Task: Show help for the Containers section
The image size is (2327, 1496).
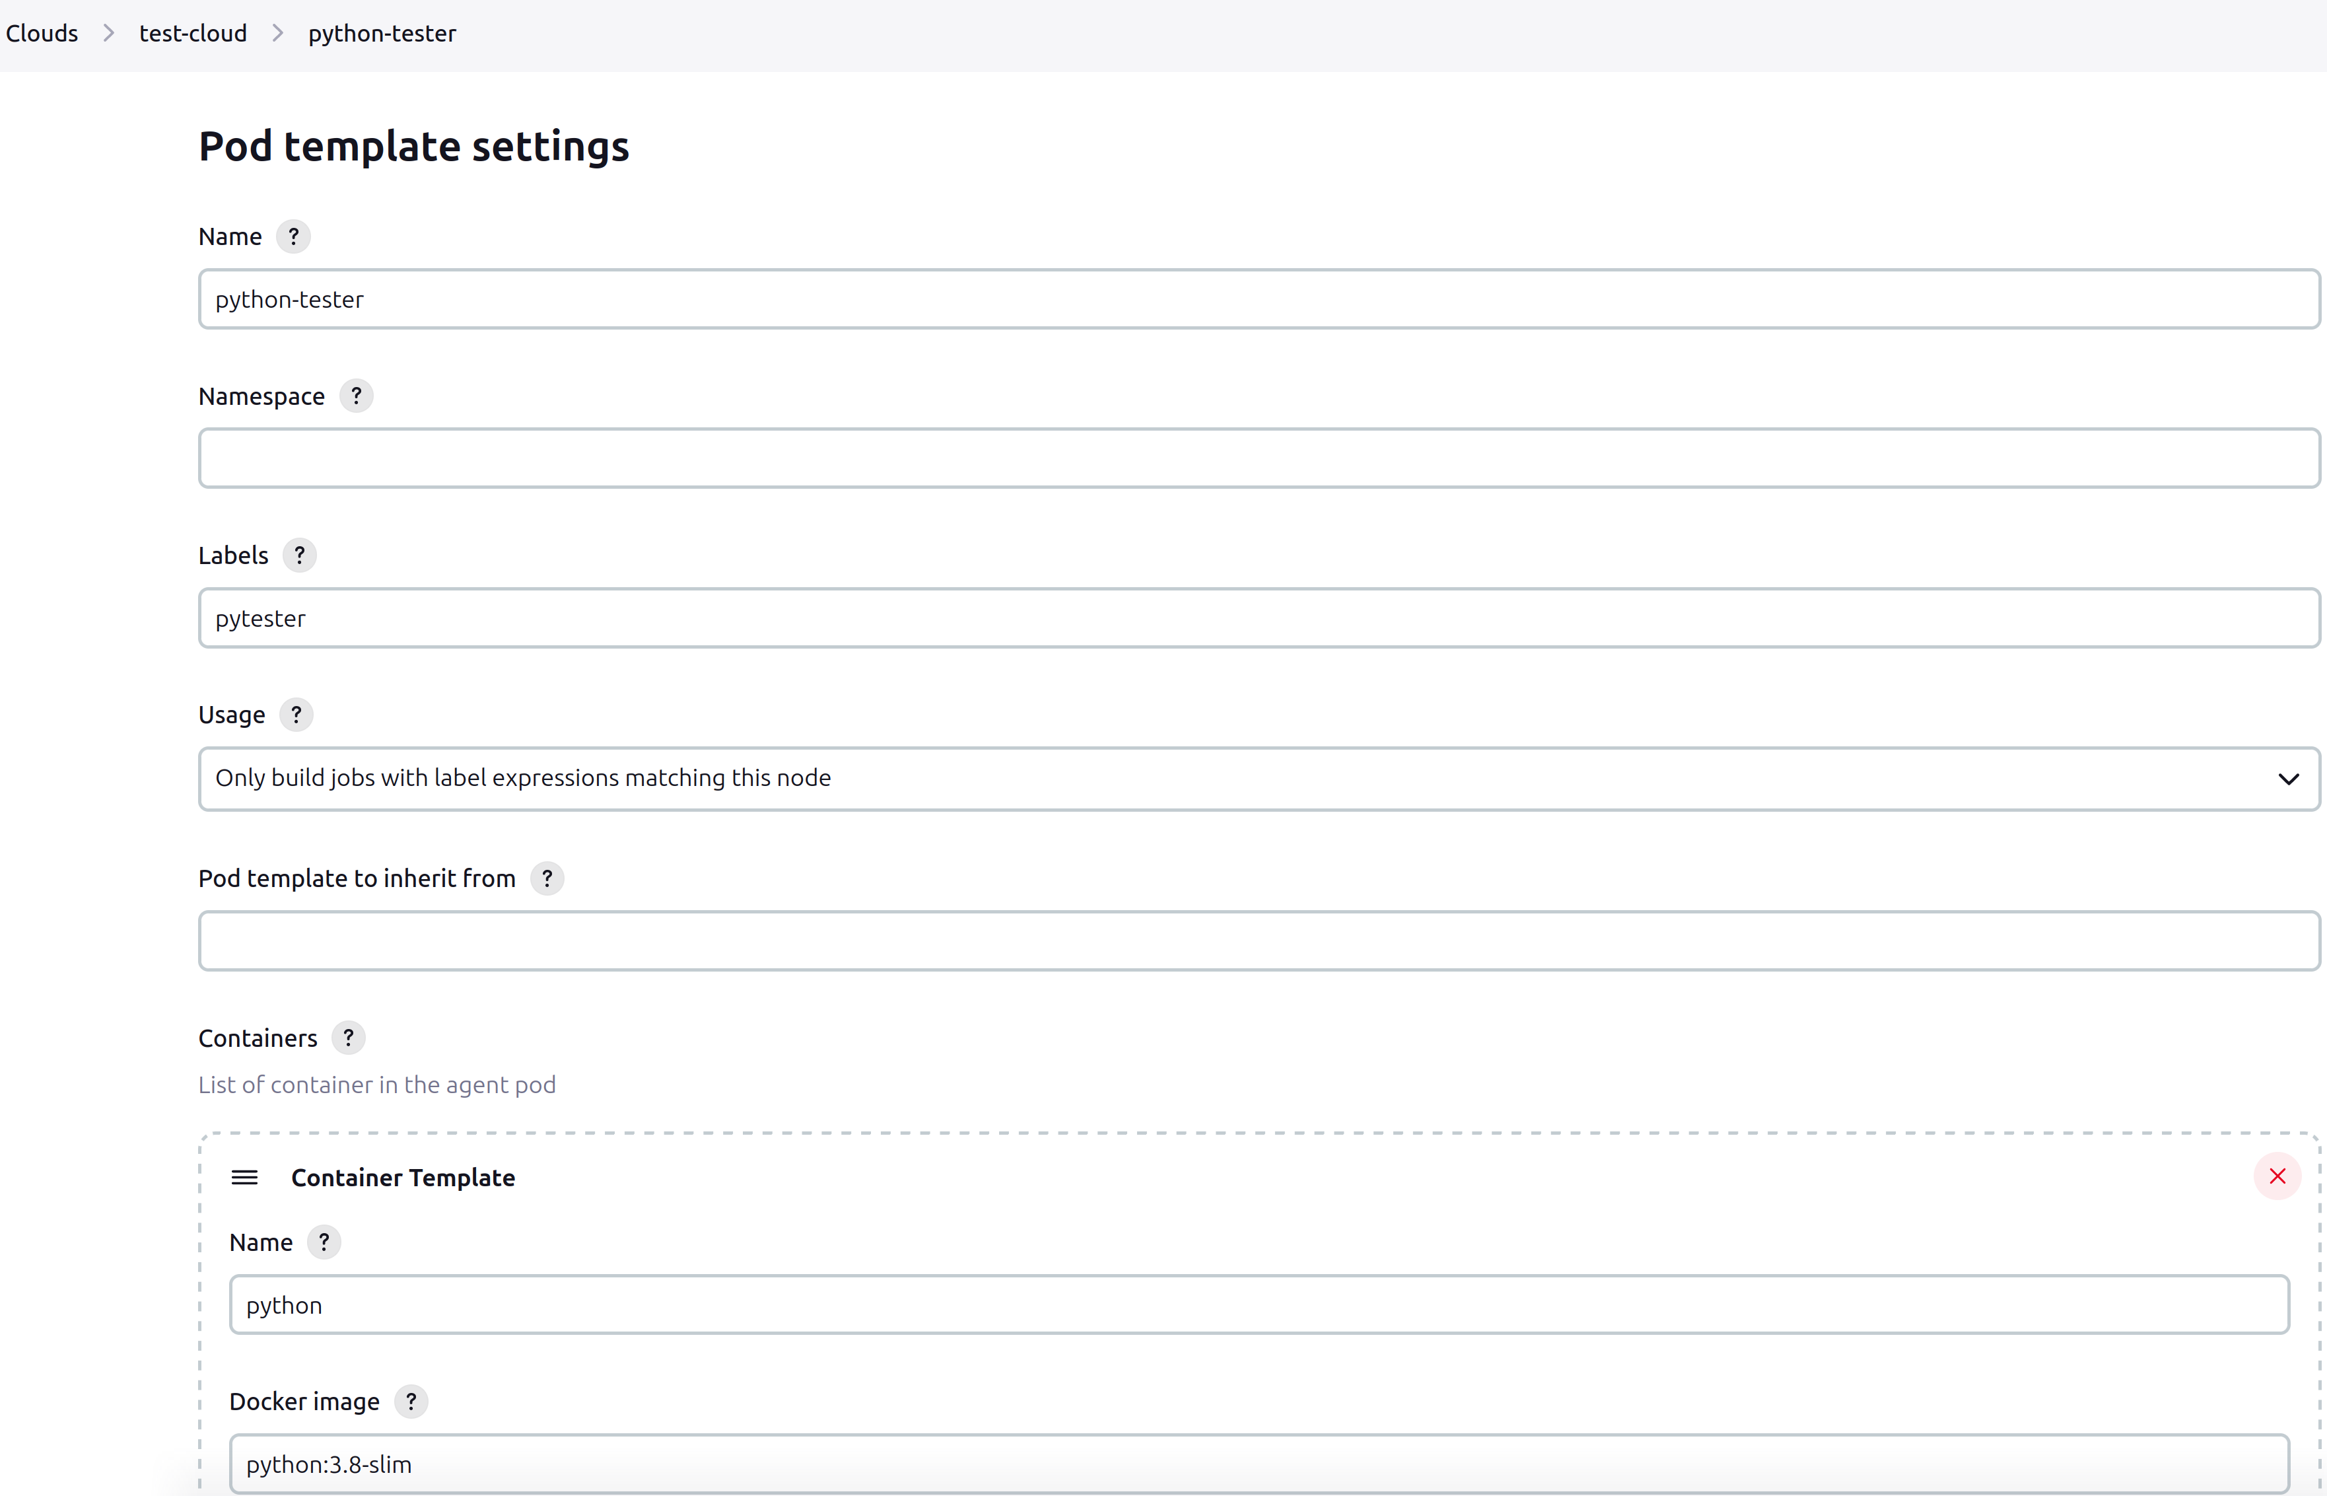Action: click(349, 1038)
